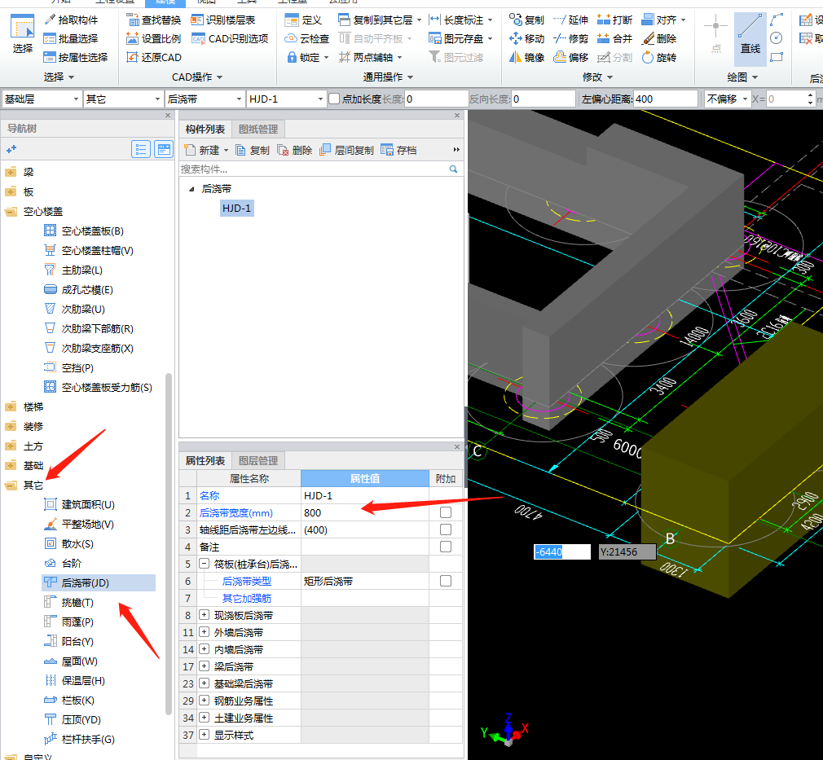Open the 后浇带 component type dropdown
Viewport: 823px width, 760px height.
(205, 99)
